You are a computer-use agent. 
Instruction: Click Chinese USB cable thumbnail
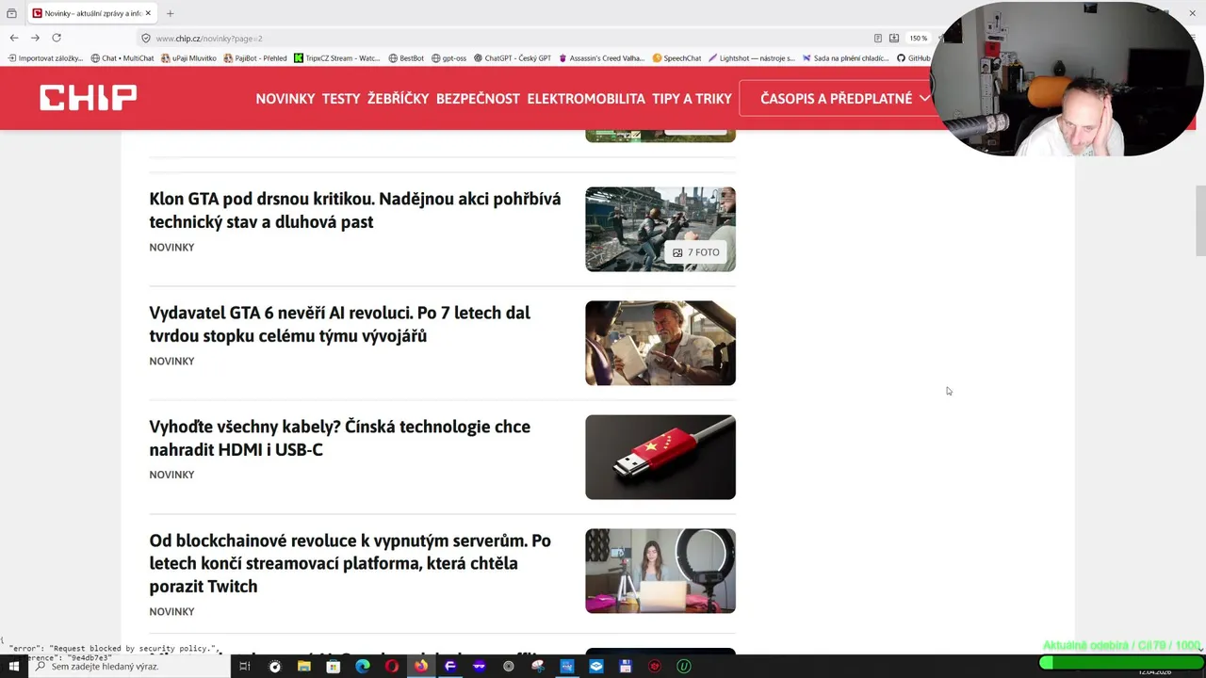(x=660, y=457)
